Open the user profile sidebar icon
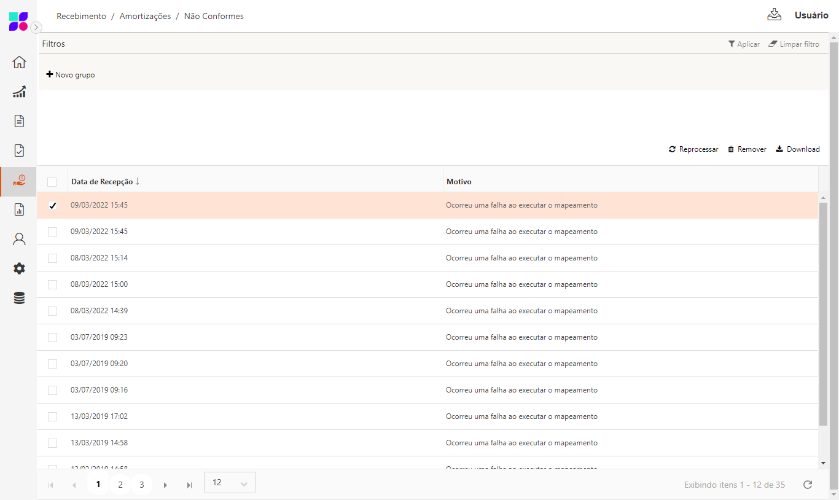Viewport: 839px width, 500px height. coord(19,239)
